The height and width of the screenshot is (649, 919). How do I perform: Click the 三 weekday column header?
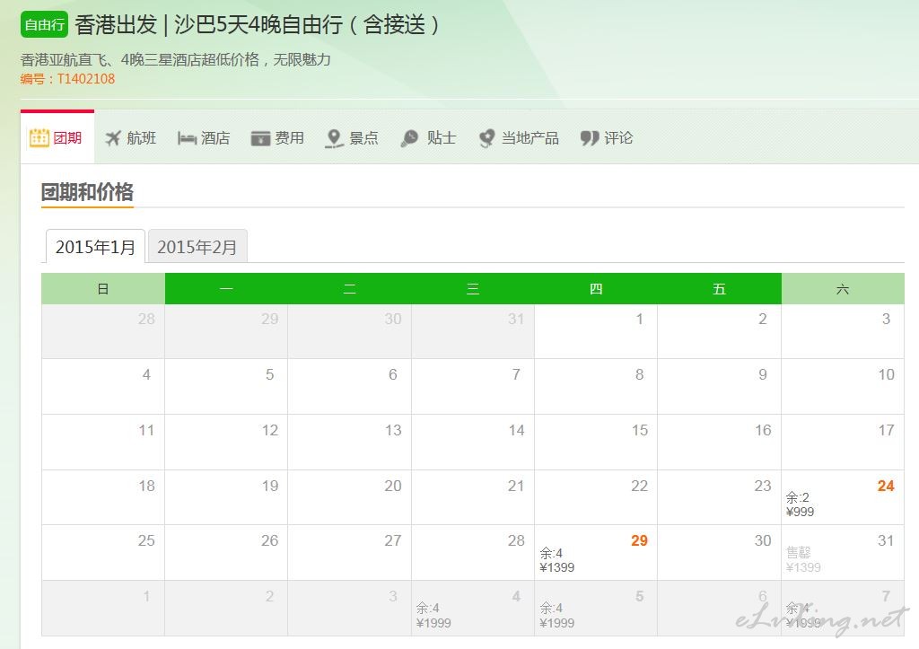tap(473, 288)
